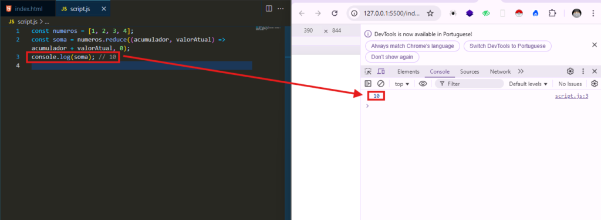The image size is (601, 220).
Task: Open the Chrome profile avatar
Action: tap(576, 13)
